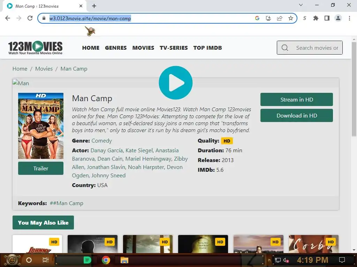Click the browser forward arrow

pyautogui.click(x=19, y=18)
